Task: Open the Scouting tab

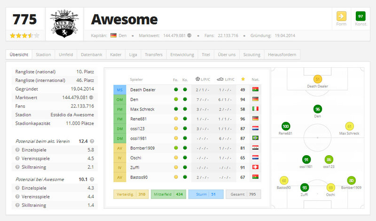Action: (252, 55)
